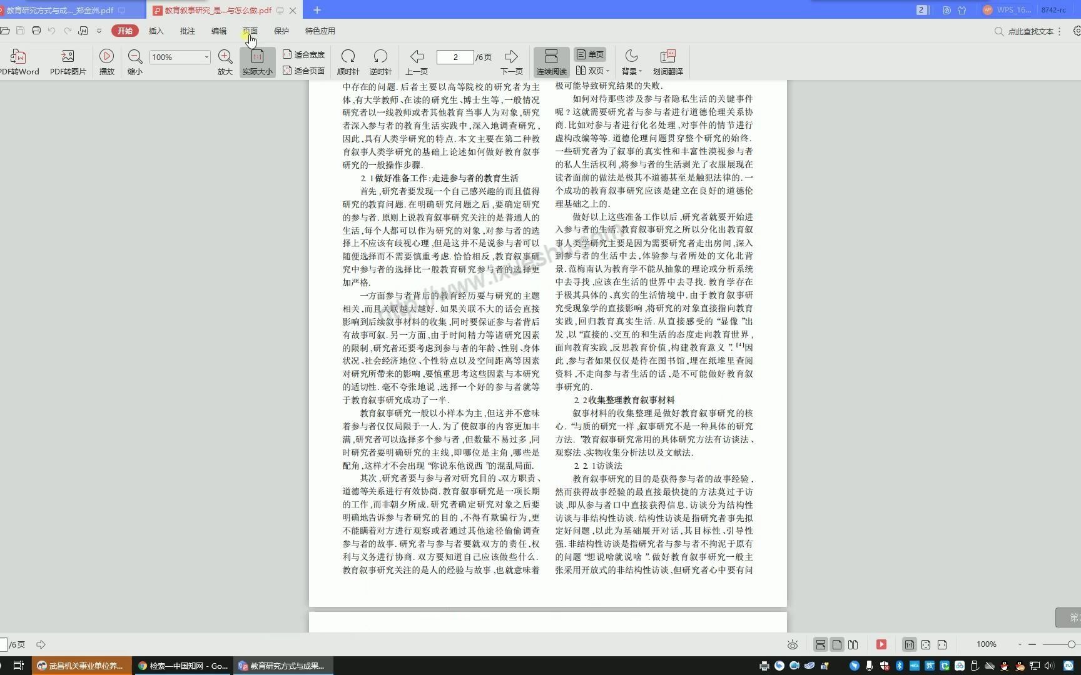The width and height of the screenshot is (1081, 675).
Task: Switch to 单页 single page layout
Action: pos(590,54)
